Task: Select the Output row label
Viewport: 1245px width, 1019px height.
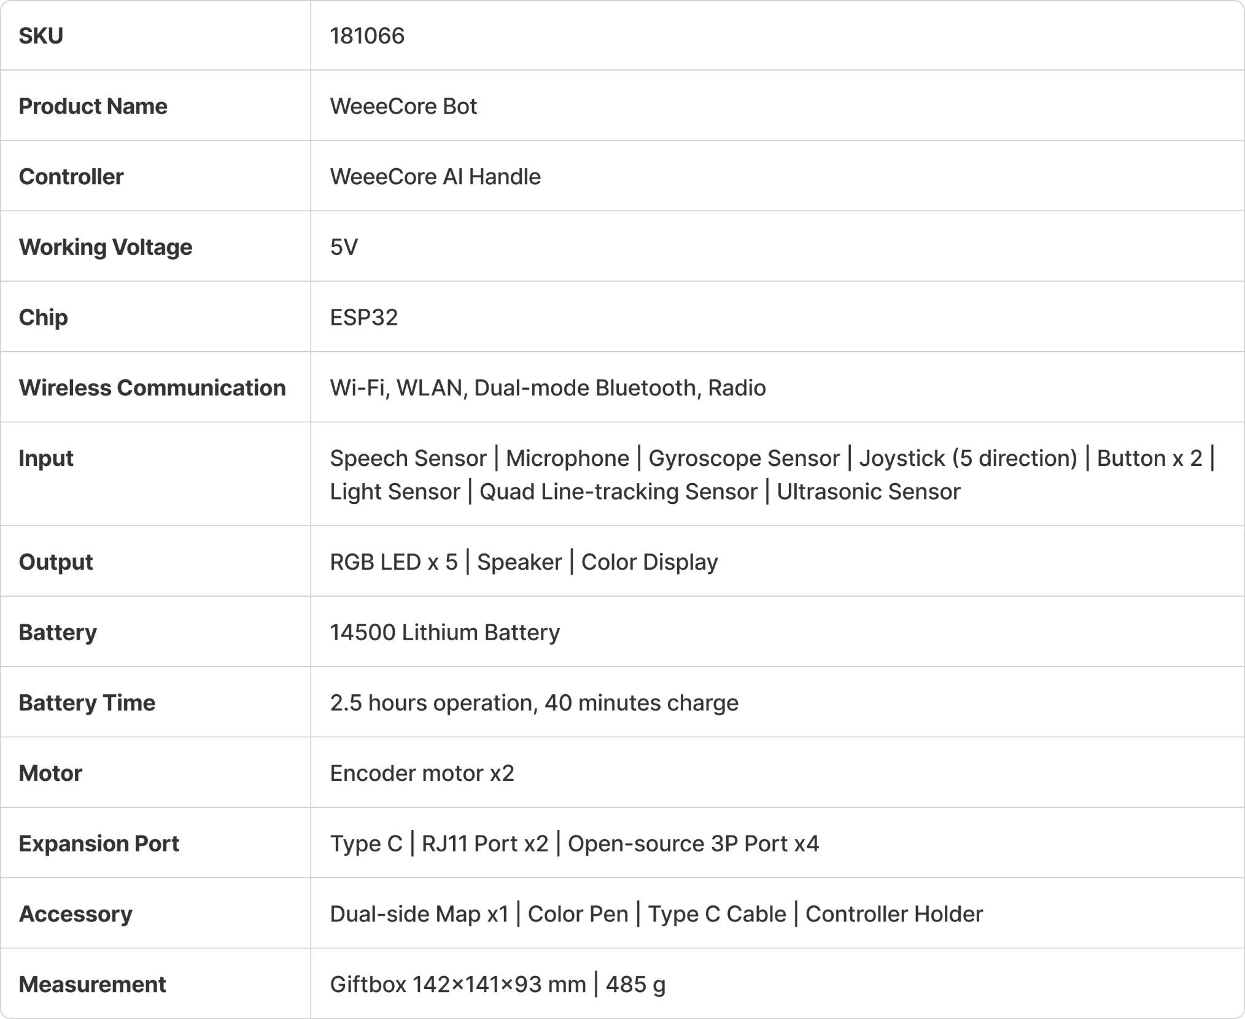Action: (x=56, y=562)
